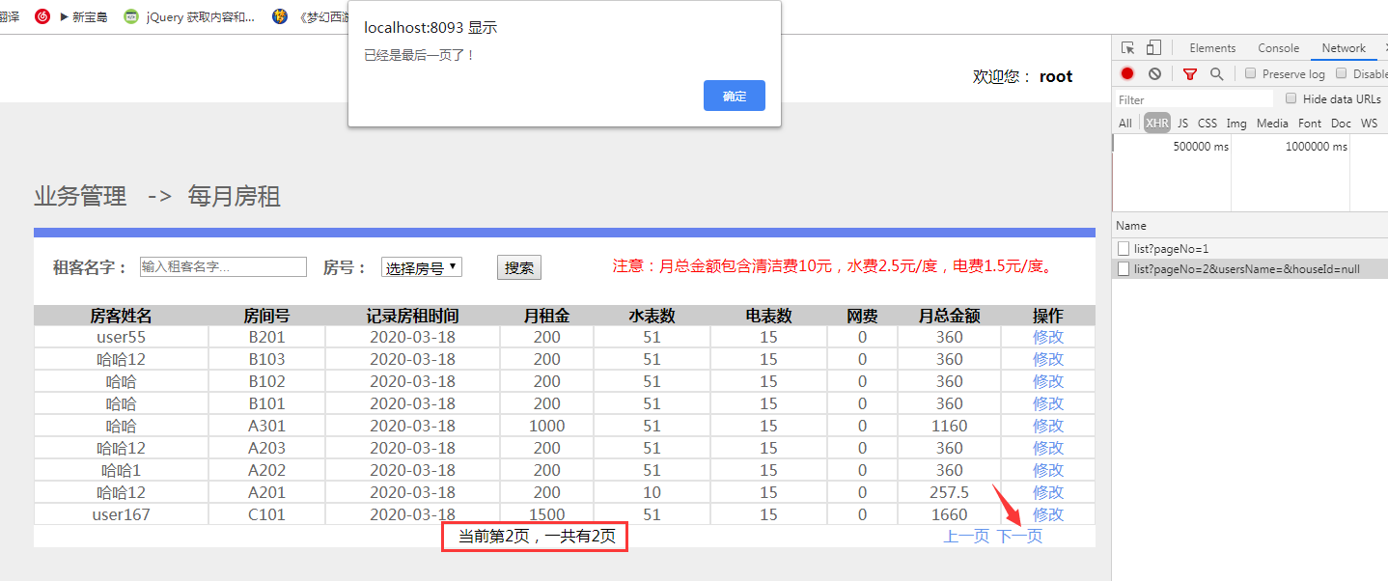Click 修改 for user167 row

coord(1048,514)
